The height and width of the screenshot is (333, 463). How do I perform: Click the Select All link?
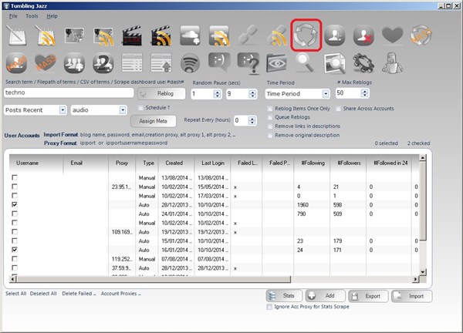[16, 294]
